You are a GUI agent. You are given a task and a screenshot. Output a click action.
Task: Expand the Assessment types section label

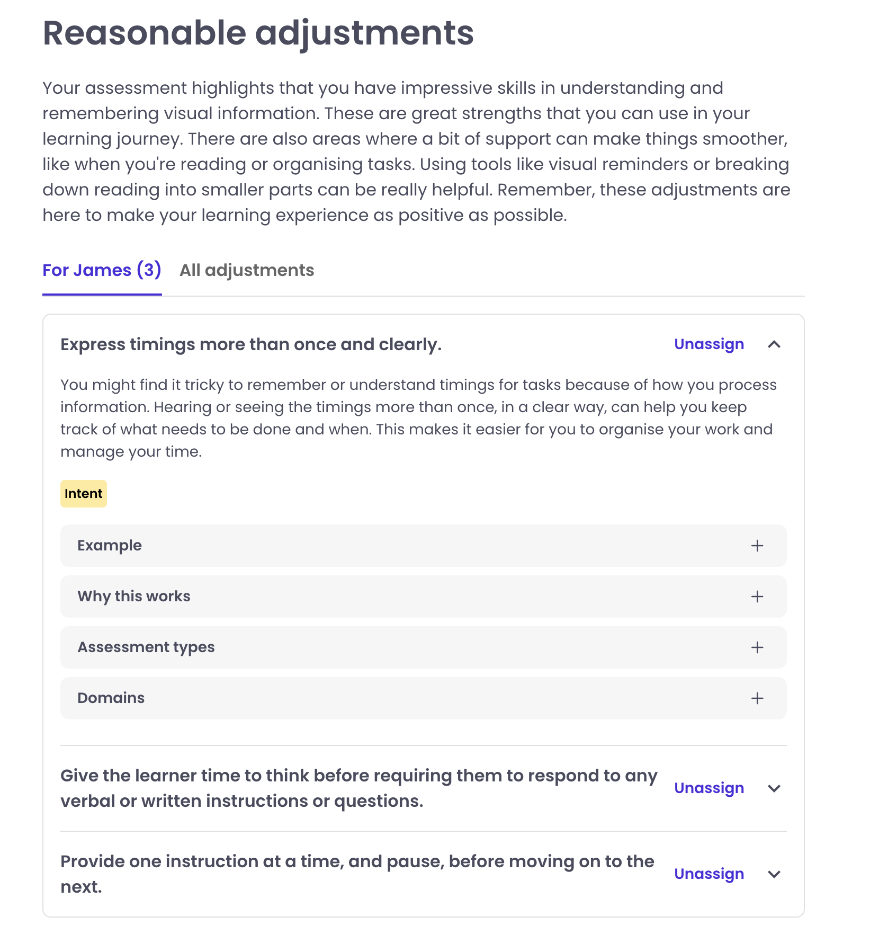pos(146,647)
